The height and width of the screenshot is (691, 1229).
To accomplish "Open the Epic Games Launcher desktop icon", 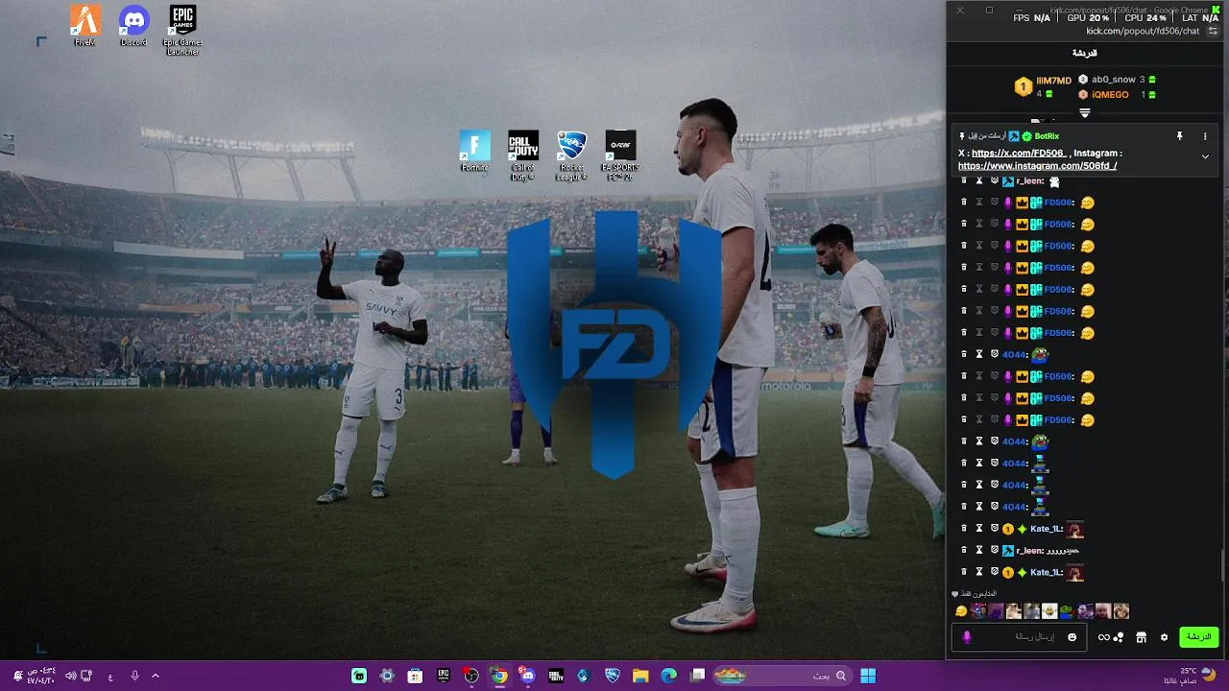I will point(182,30).
